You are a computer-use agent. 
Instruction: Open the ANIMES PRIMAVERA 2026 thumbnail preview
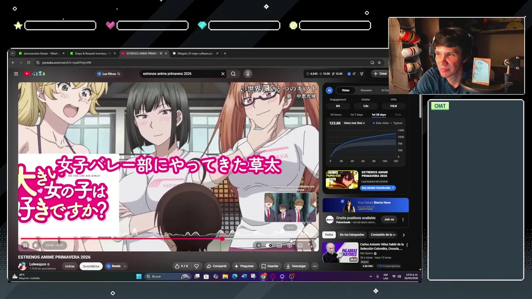[x=342, y=180]
